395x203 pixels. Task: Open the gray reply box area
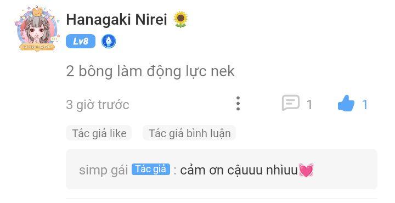pos(222,169)
